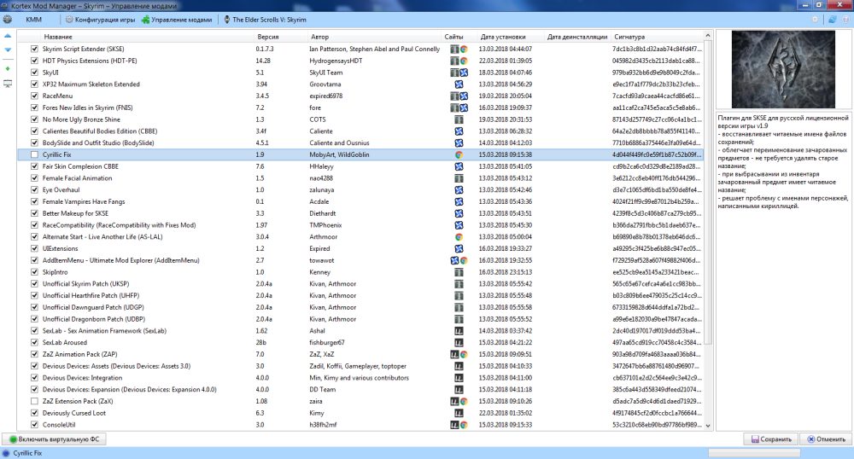
Task: Open the gray site icon for SkipIntro
Action: (459, 272)
